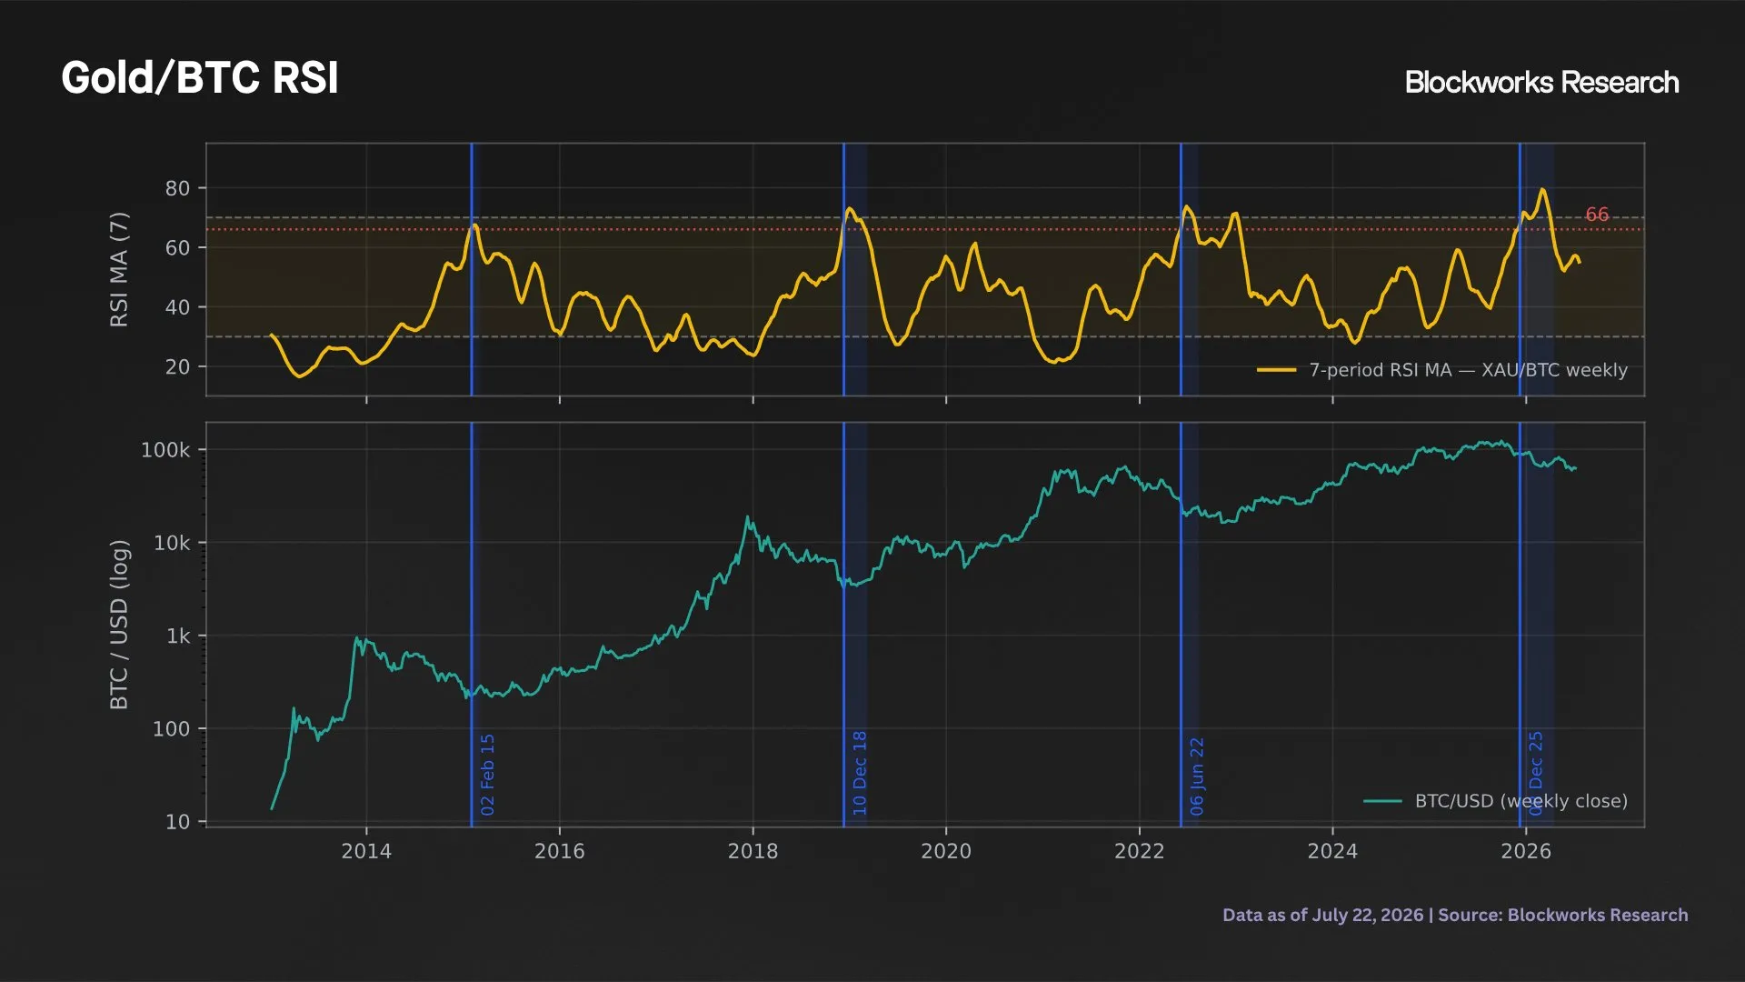Click the teal BTC/USD legend line swatch
Screen dimensions: 1745x982
pyautogui.click(x=1382, y=801)
